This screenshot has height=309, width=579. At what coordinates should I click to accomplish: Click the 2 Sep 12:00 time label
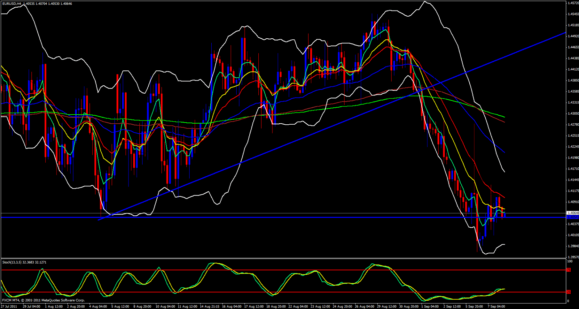pyautogui.click(x=452, y=306)
